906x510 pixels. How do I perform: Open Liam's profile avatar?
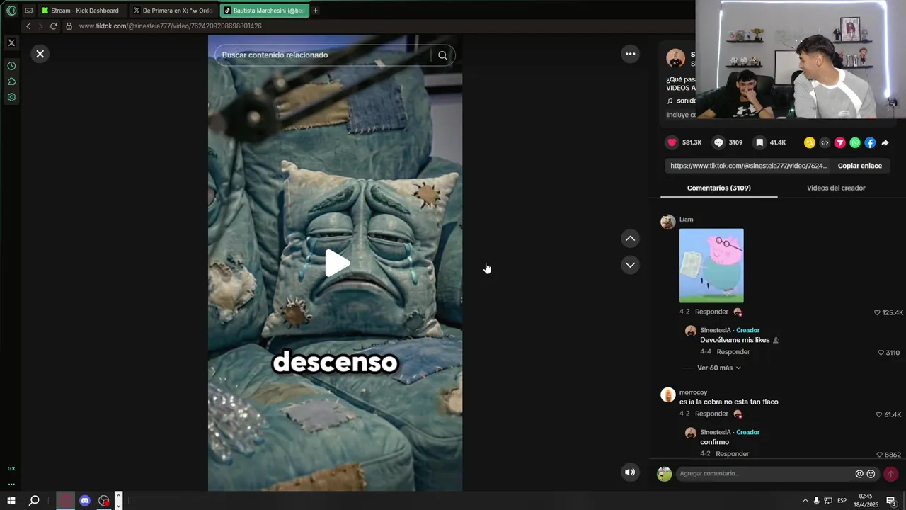pos(667,222)
